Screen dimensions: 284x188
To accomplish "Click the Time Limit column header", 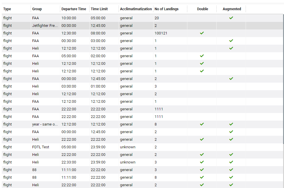I will (99, 9).
